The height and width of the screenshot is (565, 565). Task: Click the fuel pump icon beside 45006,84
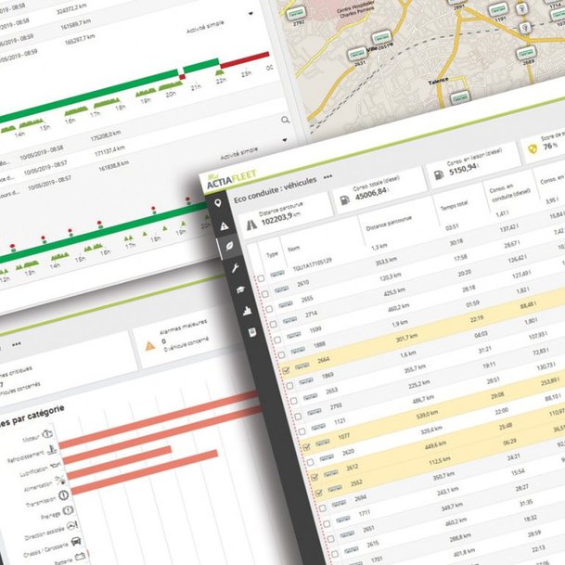click(x=345, y=200)
